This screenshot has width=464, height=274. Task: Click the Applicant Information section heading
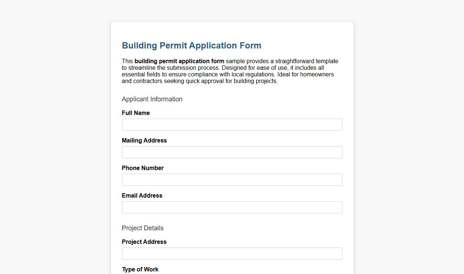[x=152, y=99]
